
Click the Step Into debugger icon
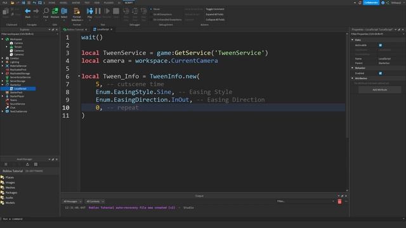pos(126,11)
